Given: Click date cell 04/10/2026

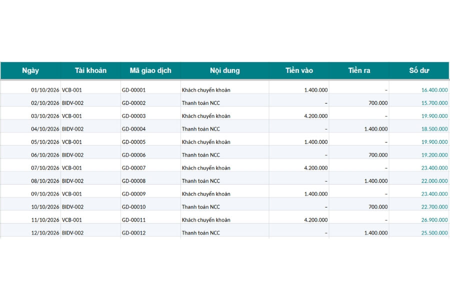Looking at the screenshot, I should point(45,129).
